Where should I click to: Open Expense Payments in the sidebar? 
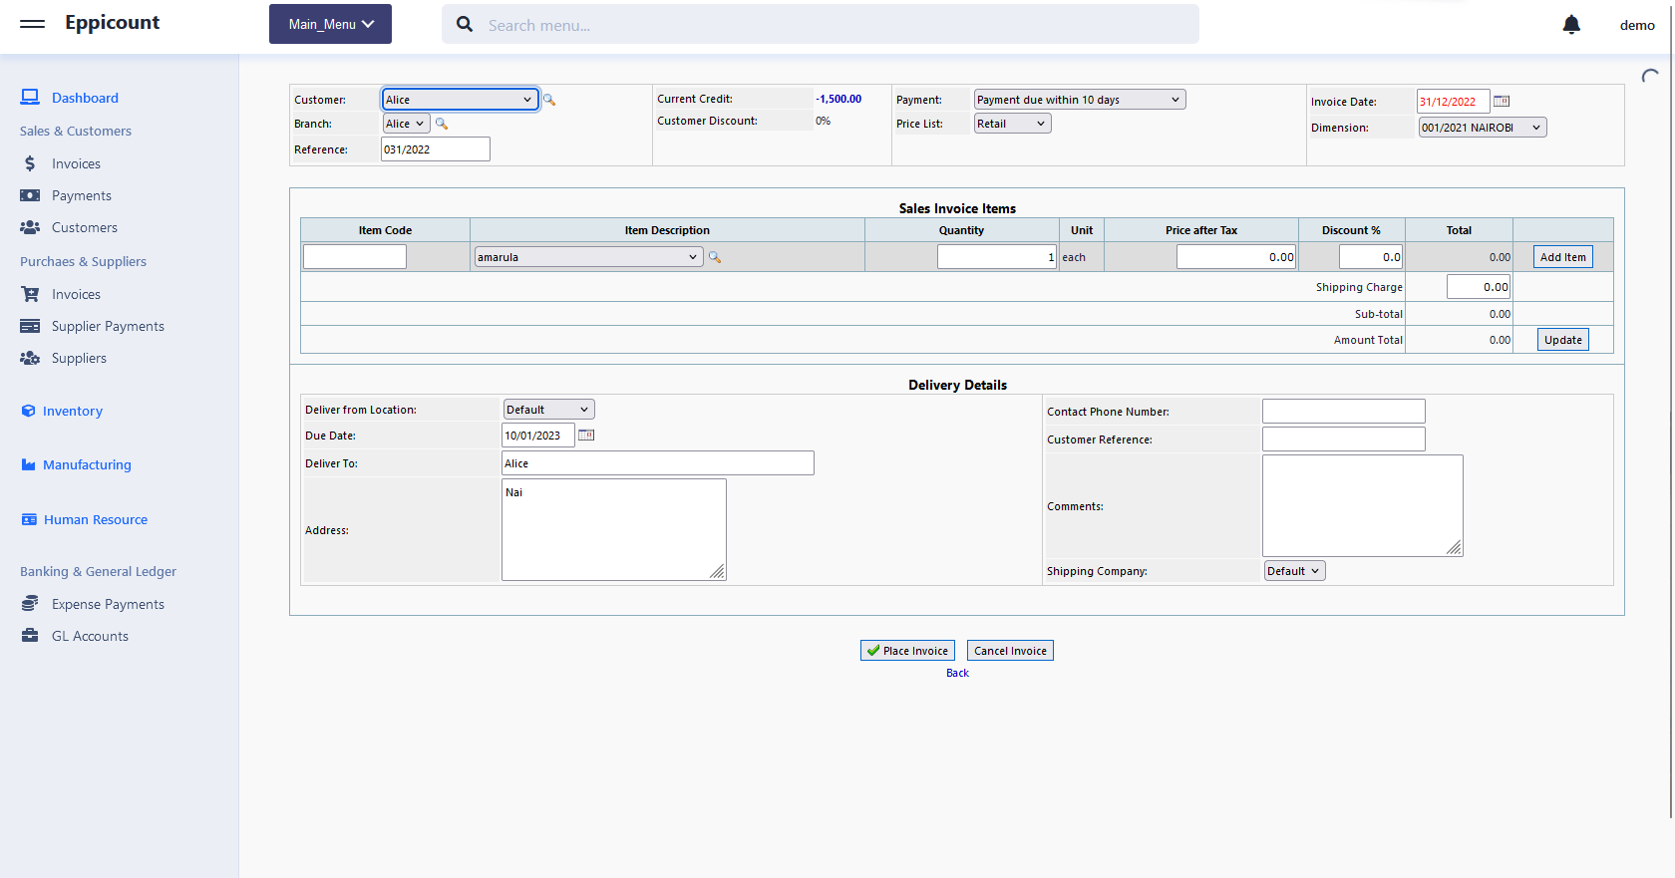tap(108, 604)
